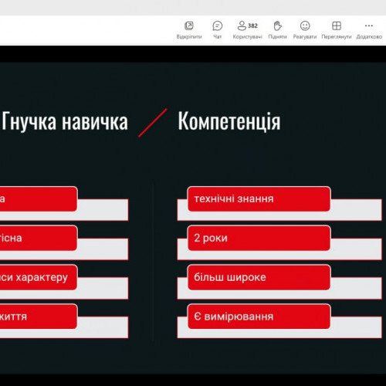Click the Відкріпити pop-out icon
The height and width of the screenshot is (386, 386).
coord(189,25)
